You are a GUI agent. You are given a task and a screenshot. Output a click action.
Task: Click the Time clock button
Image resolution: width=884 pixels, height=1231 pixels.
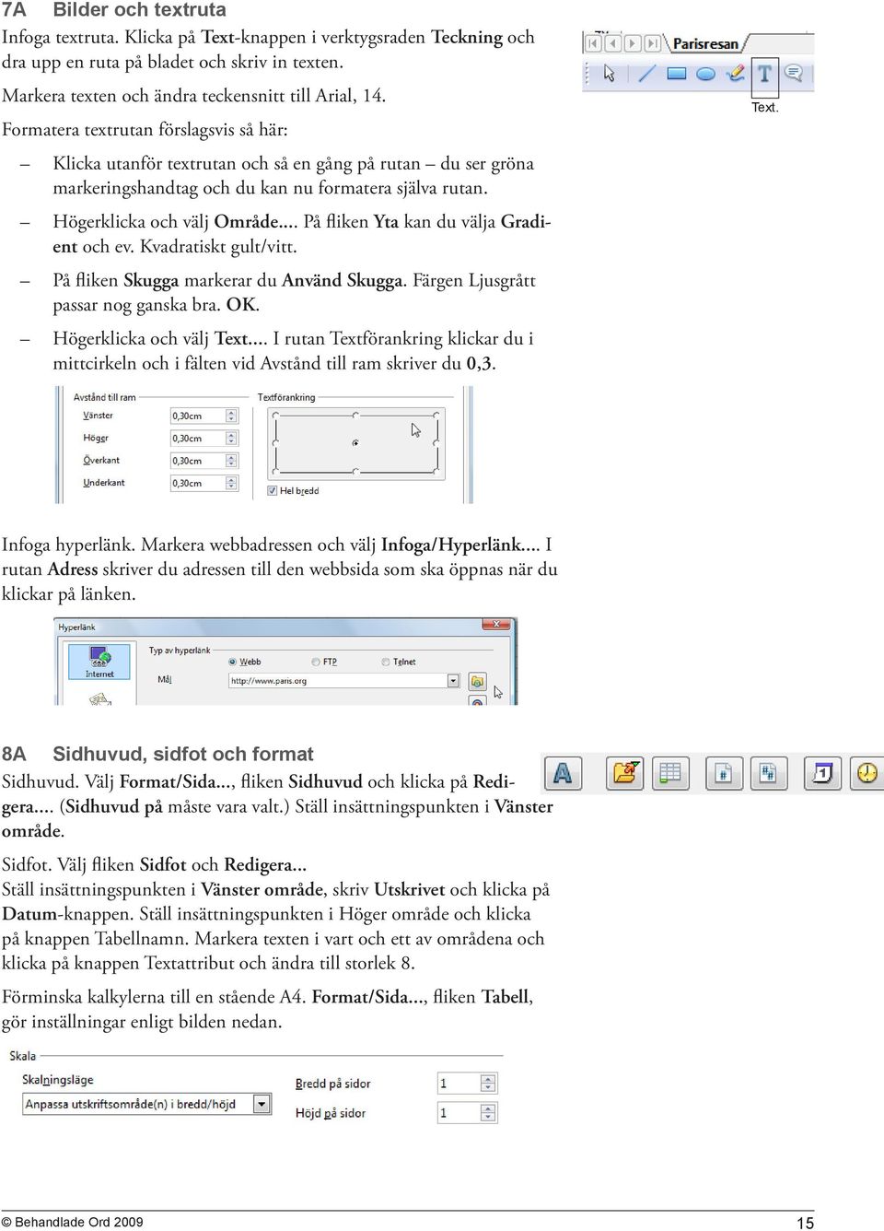click(x=867, y=773)
